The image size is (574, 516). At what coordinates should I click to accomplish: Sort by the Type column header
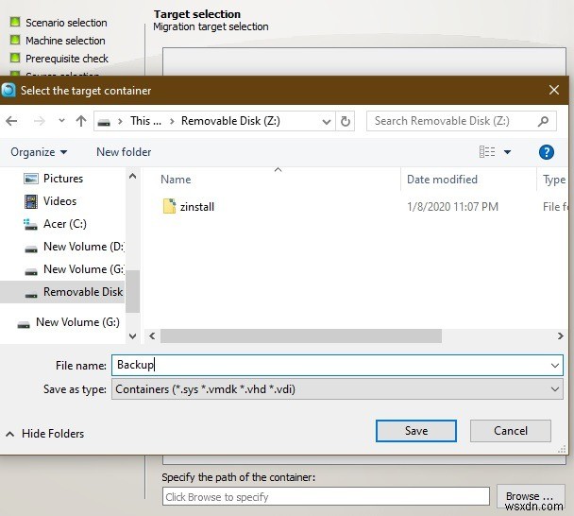[554, 180]
